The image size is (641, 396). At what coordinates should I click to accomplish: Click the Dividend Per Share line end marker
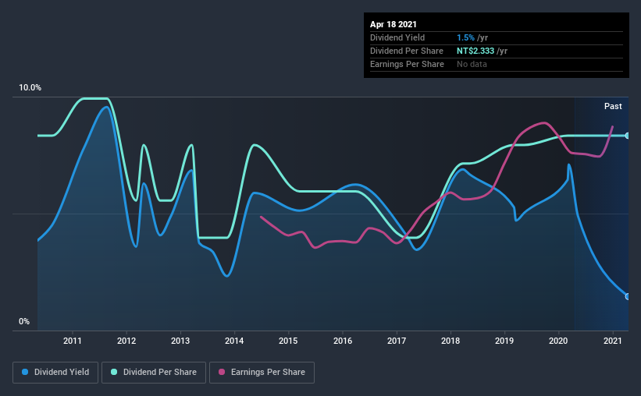pyautogui.click(x=628, y=136)
